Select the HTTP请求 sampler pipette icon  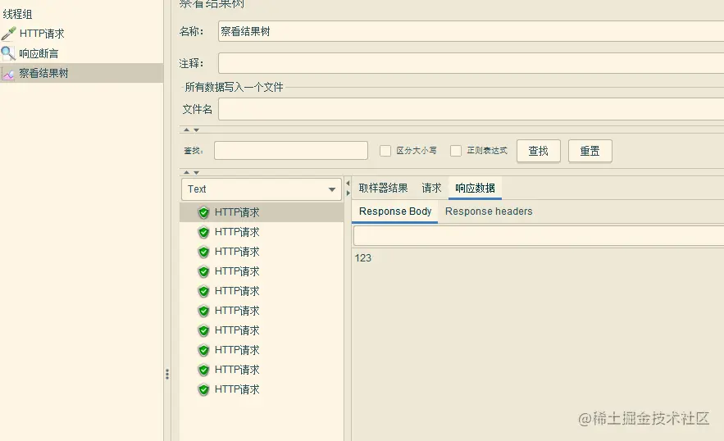click(8, 34)
